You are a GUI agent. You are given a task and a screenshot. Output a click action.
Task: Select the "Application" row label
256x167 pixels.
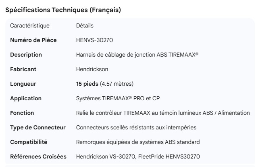[26, 99]
